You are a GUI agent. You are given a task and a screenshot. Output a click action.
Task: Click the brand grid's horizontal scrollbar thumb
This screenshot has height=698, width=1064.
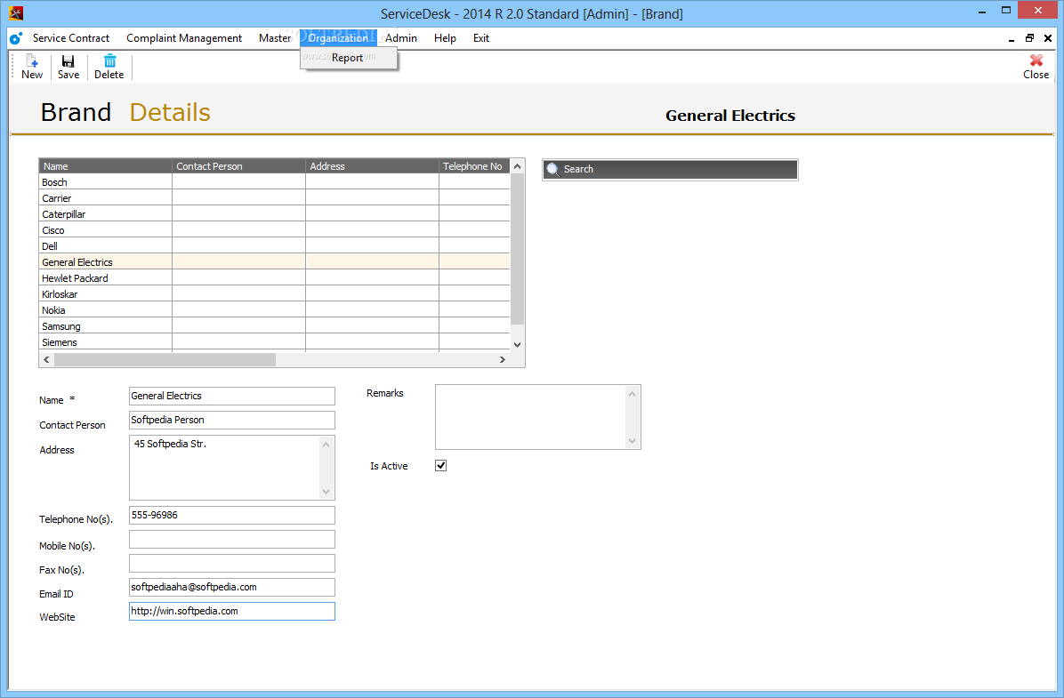coord(165,359)
